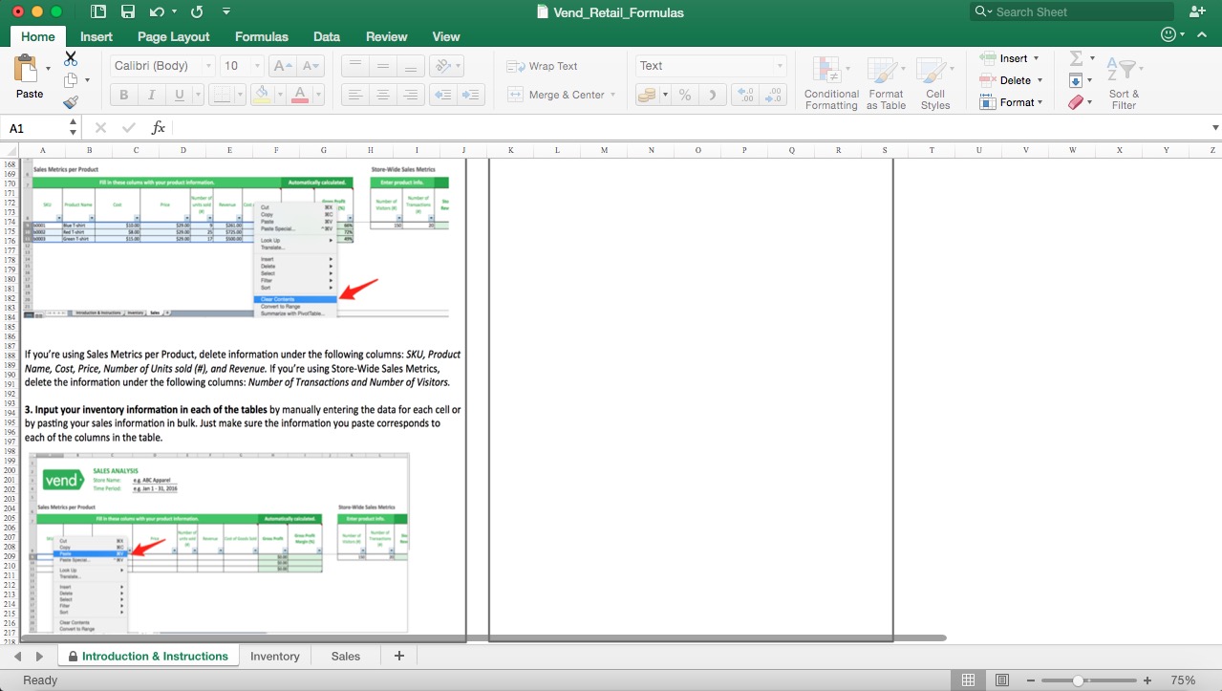Screen dimensions: 1222x691
Task: Toggle bold formatting
Action: (x=122, y=95)
